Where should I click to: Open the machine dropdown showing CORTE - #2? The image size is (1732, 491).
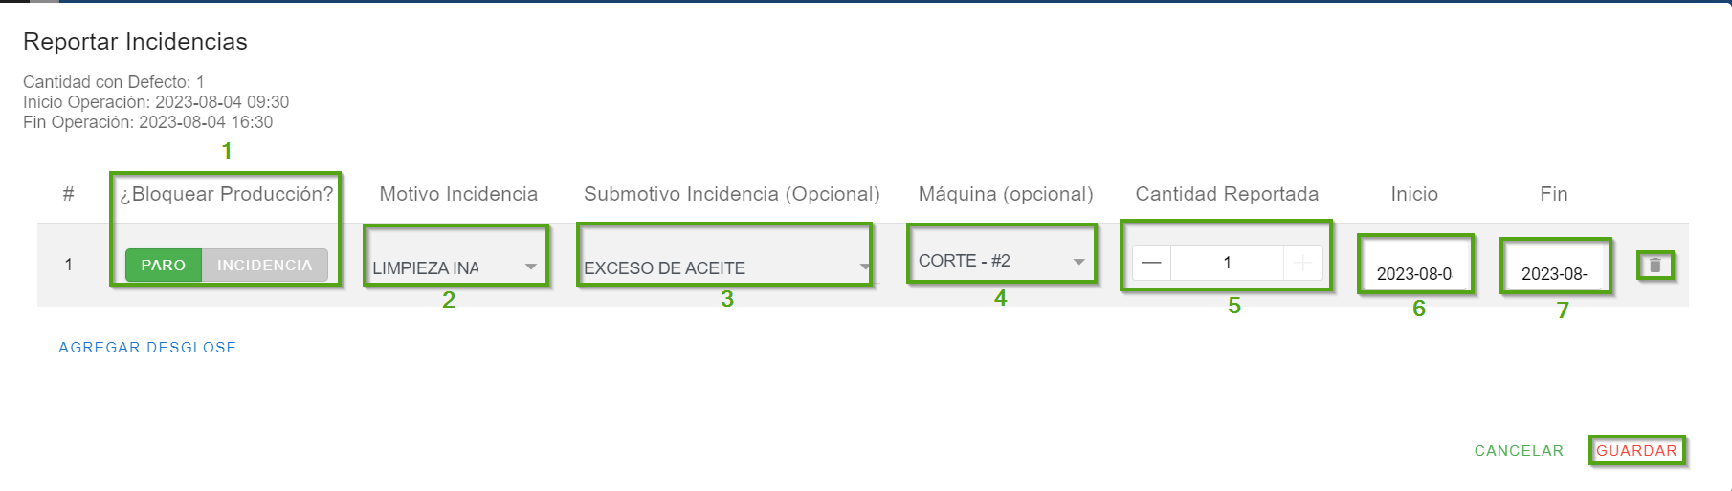(x=1000, y=261)
